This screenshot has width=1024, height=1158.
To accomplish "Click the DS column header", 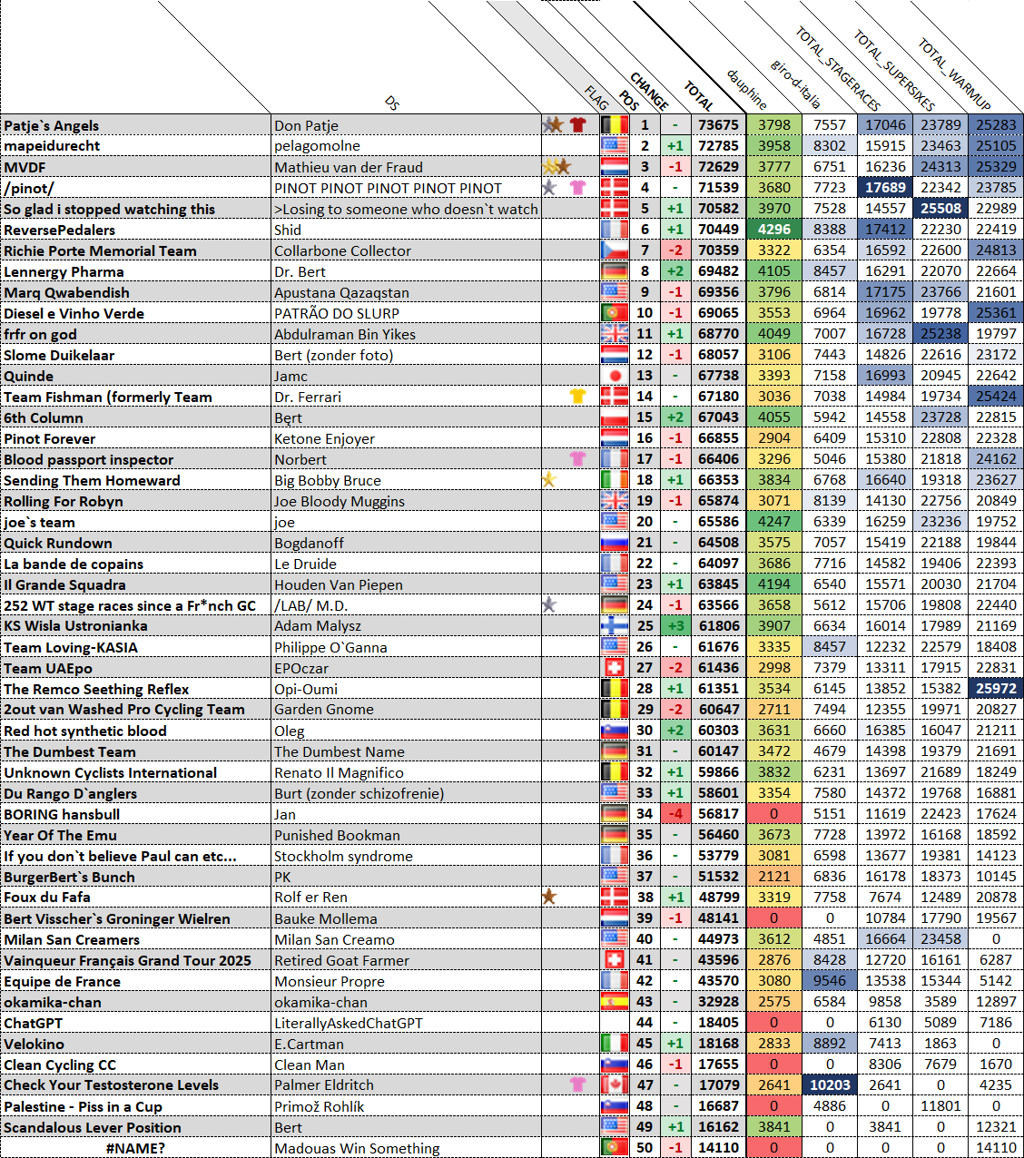I will pos(392,103).
